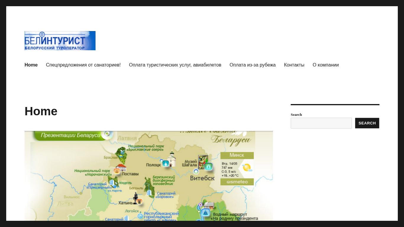Screen dimensions: 404x227
Task: Click the building icon by Санаторий «Боровое»
Action: click(x=149, y=193)
